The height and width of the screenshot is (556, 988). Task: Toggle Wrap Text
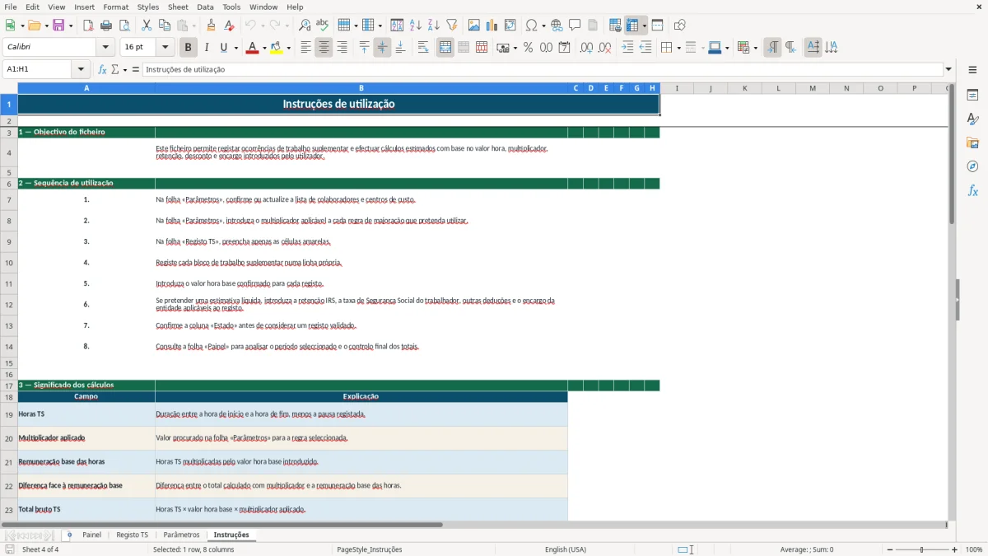tap(423, 48)
